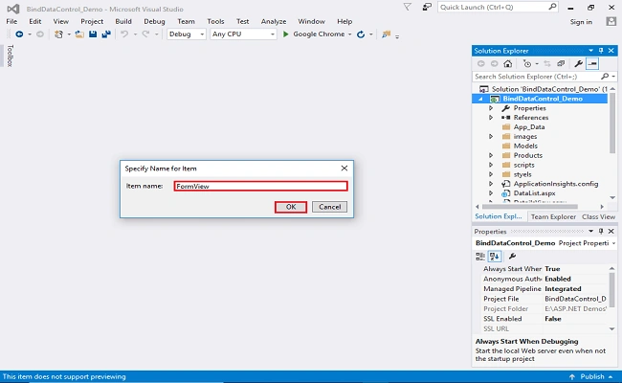Switch to the Class View tab

[x=599, y=216]
